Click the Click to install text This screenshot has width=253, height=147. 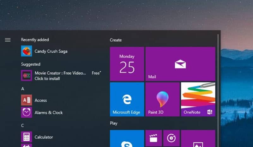pyautogui.click(x=47, y=79)
